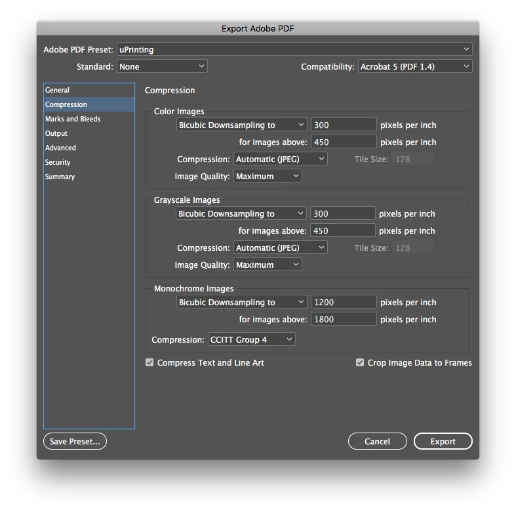Toggle Crop Image Data to Frames checkbox
Screen dimensions: 516x512
[x=360, y=363]
